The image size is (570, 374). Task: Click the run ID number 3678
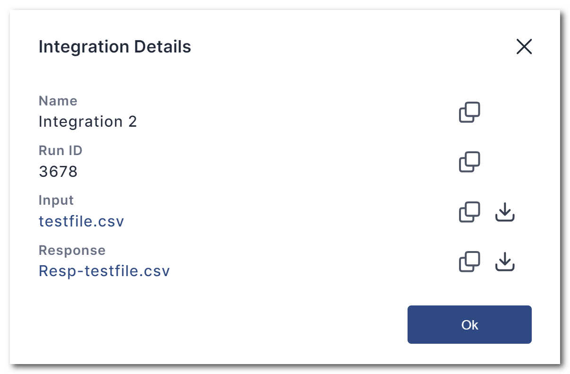click(58, 171)
